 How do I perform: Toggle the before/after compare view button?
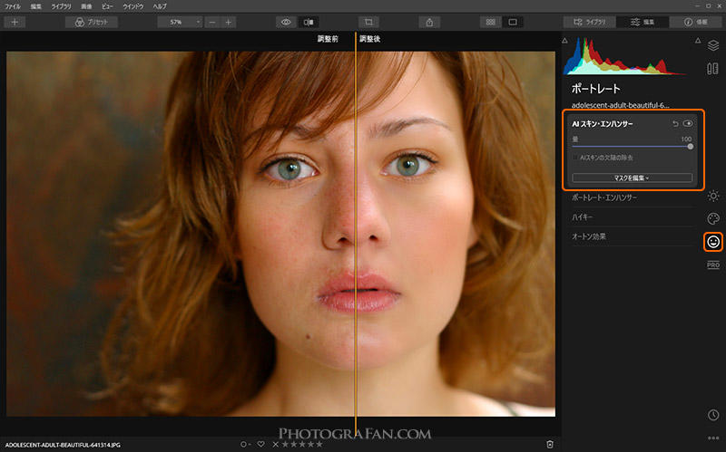point(310,21)
